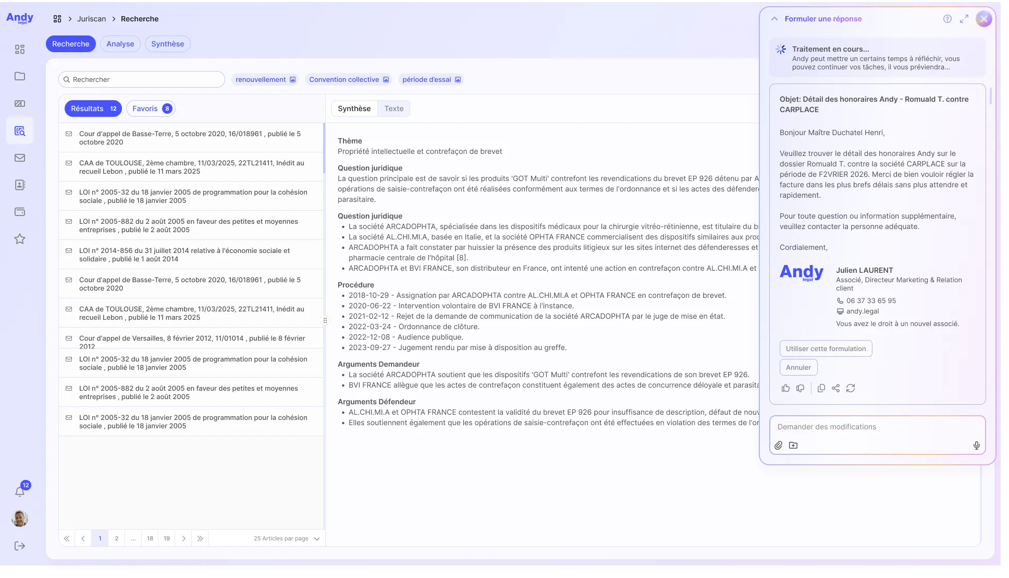The width and height of the screenshot is (1009, 578).
Task: Click Juriscan in the breadcrumb
Action: coord(91,19)
